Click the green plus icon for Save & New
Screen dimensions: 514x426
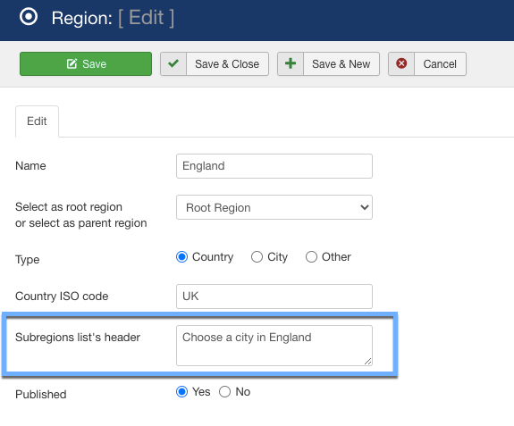pyautogui.click(x=291, y=63)
